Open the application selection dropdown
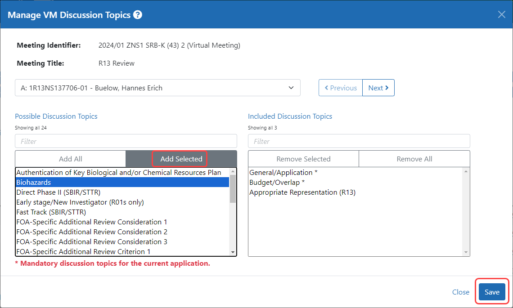Viewport: 513px width, 308px height. click(x=157, y=88)
